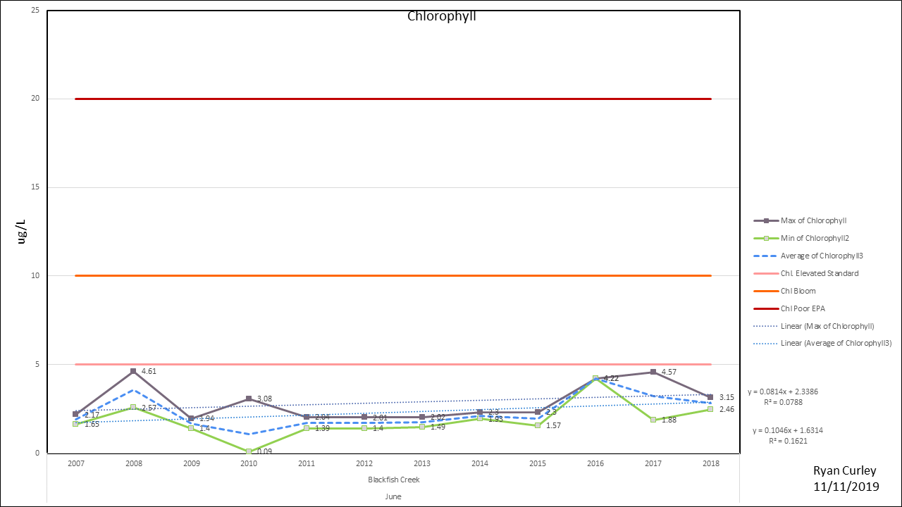This screenshot has width=902, height=507.
Task: Click the dark red line at 20 ug/L
Action: click(x=395, y=99)
